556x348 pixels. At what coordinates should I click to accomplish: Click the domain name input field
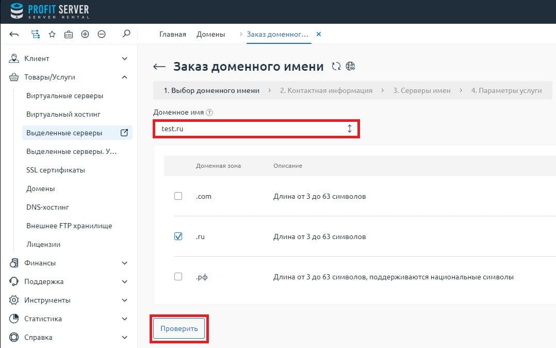click(x=256, y=129)
